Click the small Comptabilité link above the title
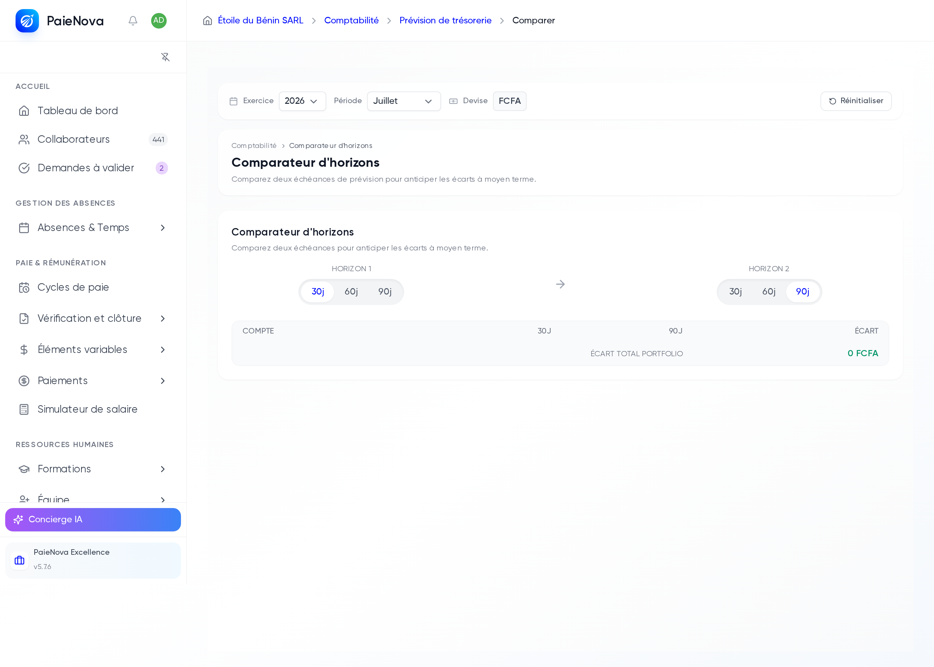Viewport: 934px width, 667px height. pyautogui.click(x=254, y=146)
